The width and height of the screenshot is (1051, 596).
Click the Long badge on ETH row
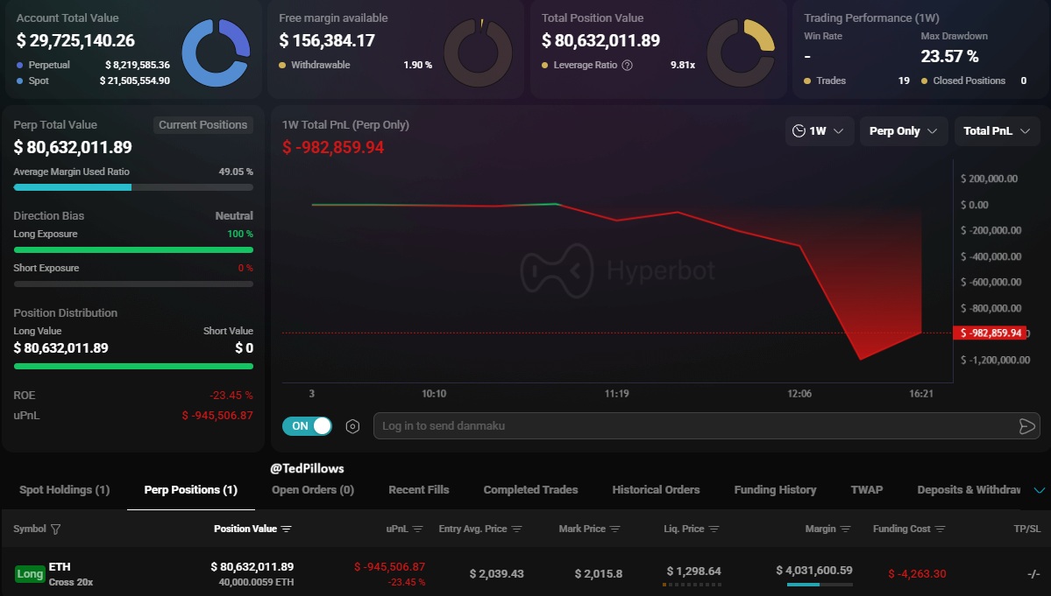30,574
